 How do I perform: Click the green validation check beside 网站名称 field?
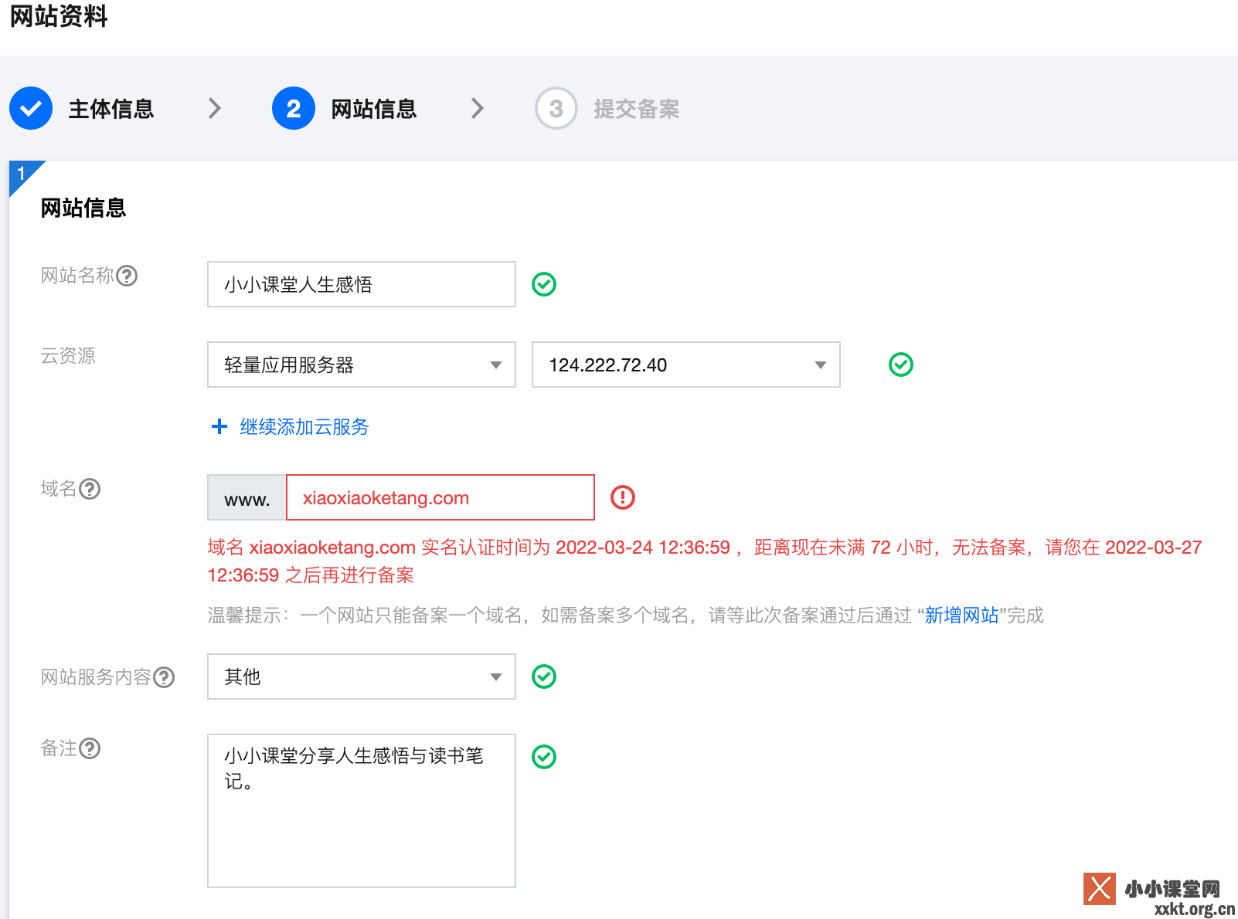pos(544,284)
